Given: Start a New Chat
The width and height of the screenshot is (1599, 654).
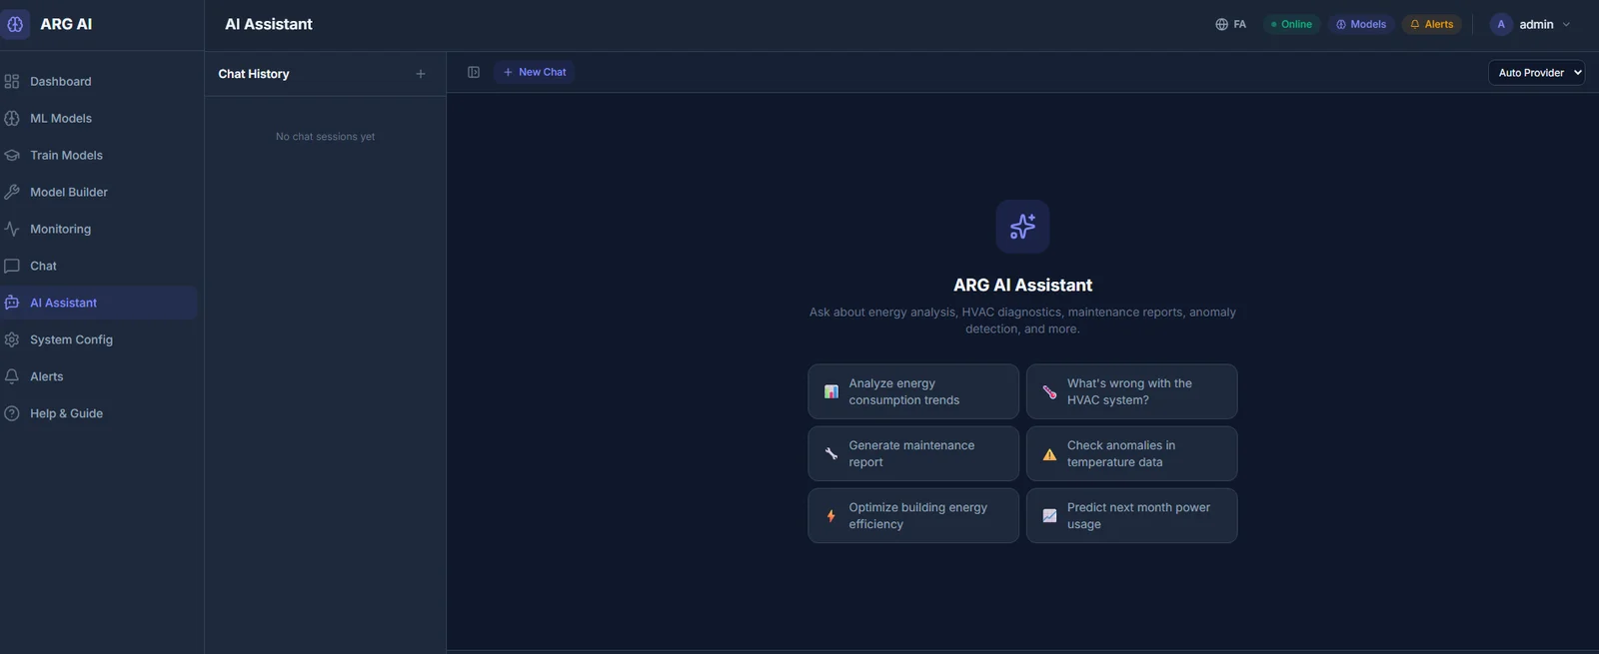Looking at the screenshot, I should pyautogui.click(x=534, y=72).
